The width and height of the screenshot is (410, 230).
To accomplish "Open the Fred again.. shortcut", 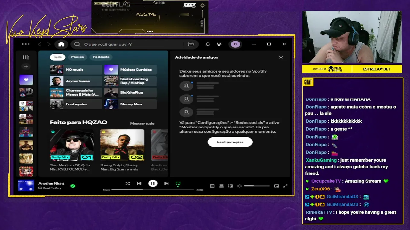I will [76, 104].
